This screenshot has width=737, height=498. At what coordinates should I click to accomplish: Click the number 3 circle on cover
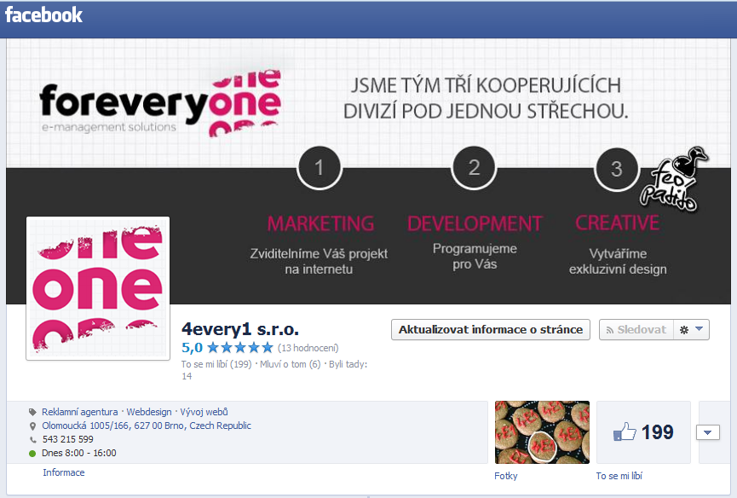click(616, 169)
